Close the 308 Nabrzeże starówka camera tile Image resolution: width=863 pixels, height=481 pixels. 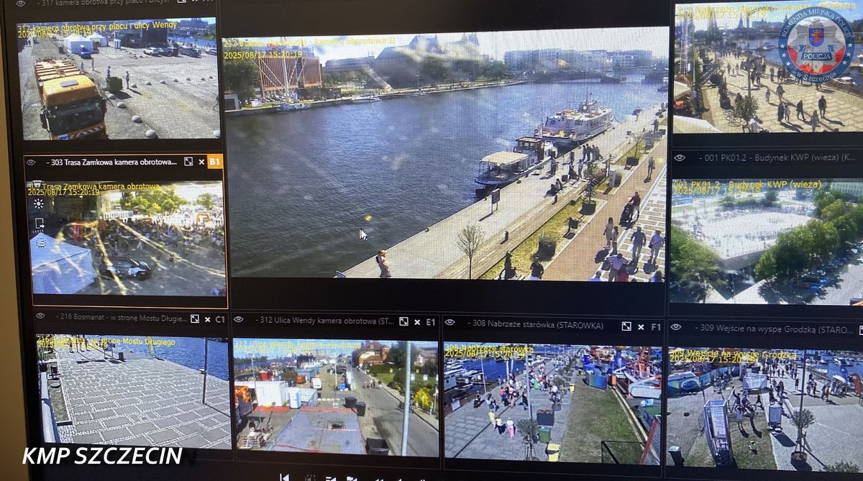coord(640,326)
